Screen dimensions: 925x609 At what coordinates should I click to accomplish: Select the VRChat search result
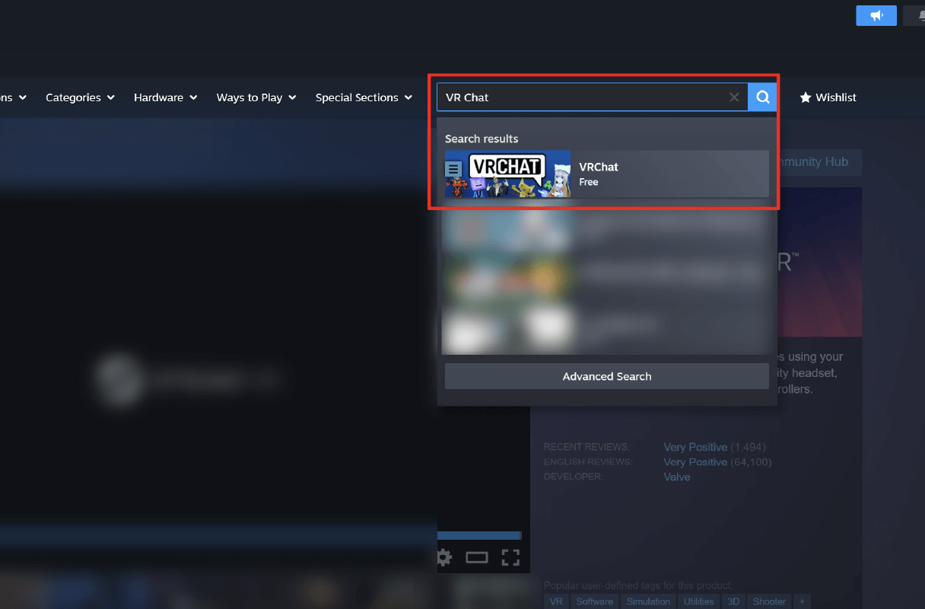coord(606,174)
